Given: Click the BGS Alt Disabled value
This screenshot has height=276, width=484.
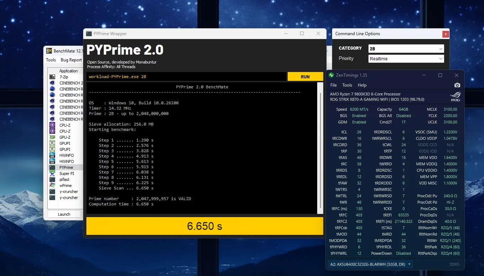Looking at the screenshot, I should 403,116.
